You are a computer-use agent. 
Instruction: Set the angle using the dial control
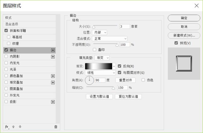coord(89,80)
